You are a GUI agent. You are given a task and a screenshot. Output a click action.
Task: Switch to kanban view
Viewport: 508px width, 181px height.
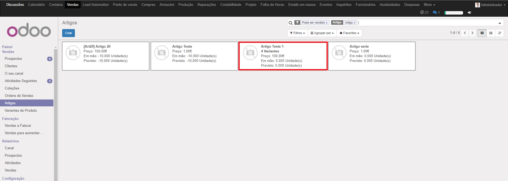[x=482, y=33]
